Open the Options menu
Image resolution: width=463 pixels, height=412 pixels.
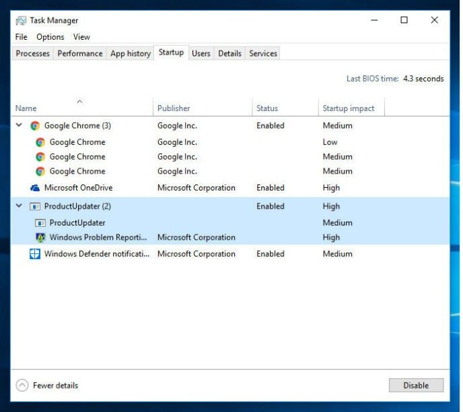[x=50, y=37]
